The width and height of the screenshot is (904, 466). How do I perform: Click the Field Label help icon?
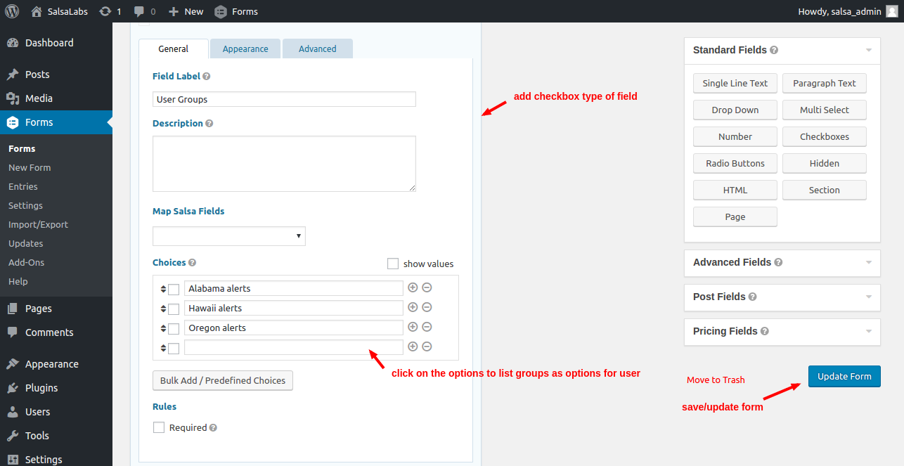point(207,76)
